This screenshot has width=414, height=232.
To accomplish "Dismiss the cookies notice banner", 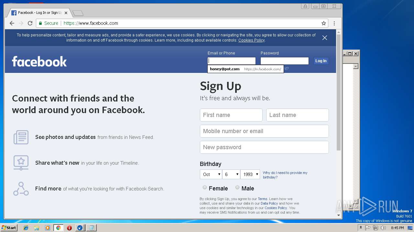I will (x=325, y=38).
